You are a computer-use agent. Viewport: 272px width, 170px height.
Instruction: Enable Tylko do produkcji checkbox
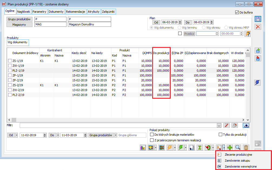point(221,134)
